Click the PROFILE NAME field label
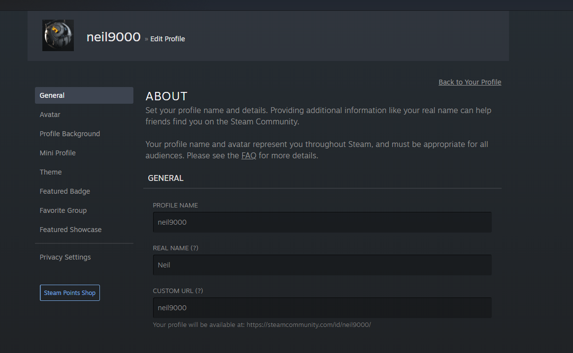This screenshot has width=573, height=353. tap(175, 205)
